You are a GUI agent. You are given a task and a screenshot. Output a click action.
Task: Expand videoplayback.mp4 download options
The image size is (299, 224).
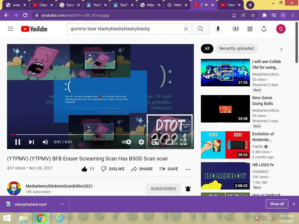tap(62, 204)
